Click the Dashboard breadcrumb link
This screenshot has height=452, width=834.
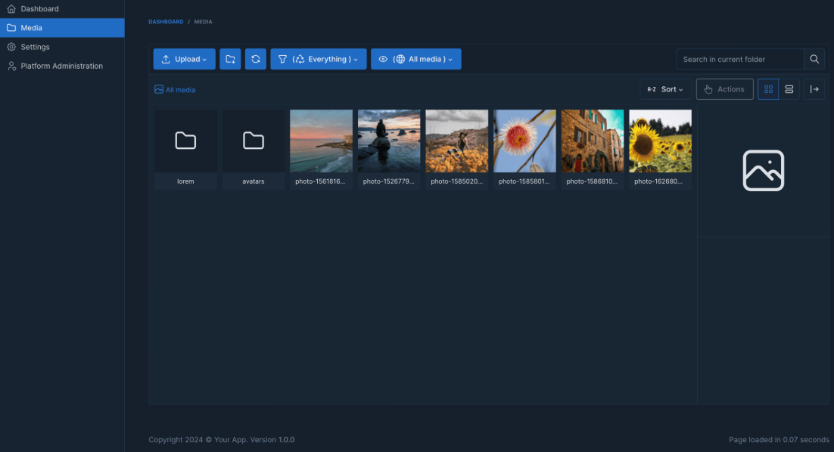tap(166, 22)
